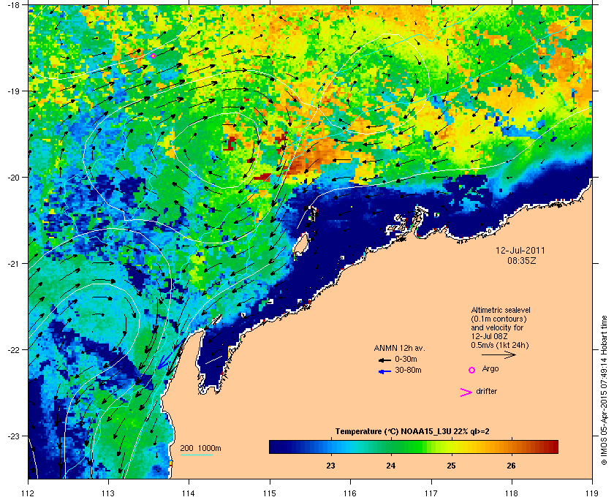Screen dimensions: 614x497
Task: Click the 'Altimetric sealevel' legend text
Action: 501,310
